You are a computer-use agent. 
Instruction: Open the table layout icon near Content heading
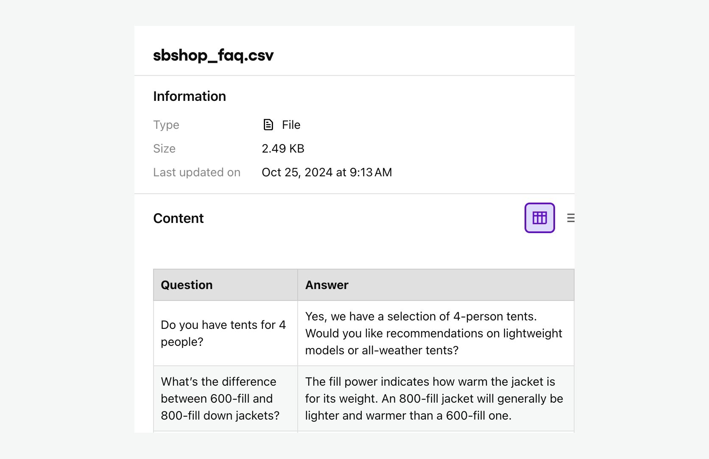pyautogui.click(x=539, y=218)
